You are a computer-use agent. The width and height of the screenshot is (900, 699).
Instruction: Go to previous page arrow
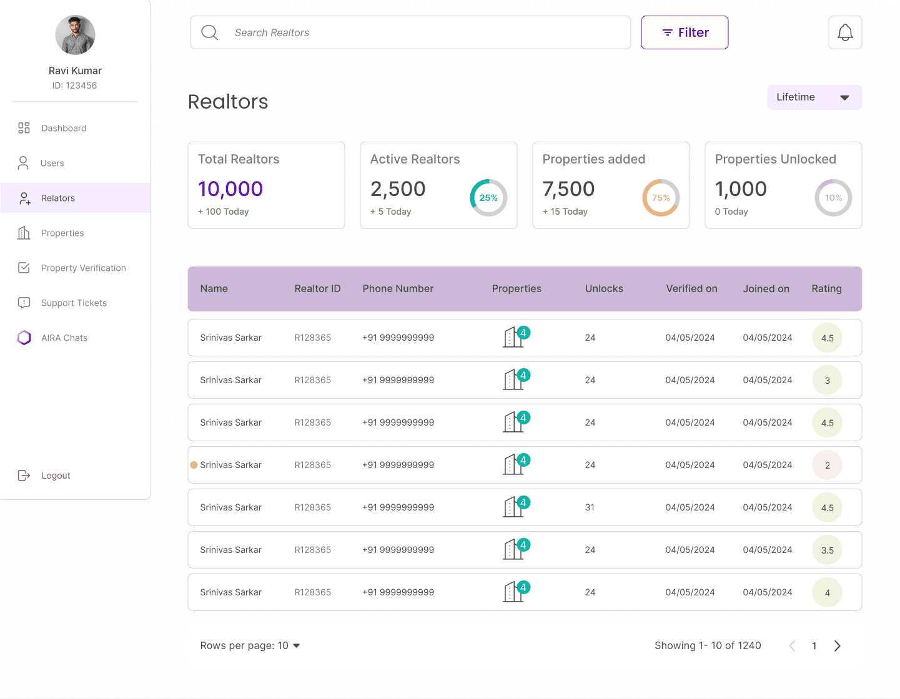[x=792, y=646]
